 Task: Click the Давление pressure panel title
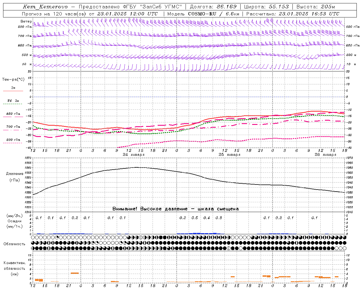pos(15,174)
